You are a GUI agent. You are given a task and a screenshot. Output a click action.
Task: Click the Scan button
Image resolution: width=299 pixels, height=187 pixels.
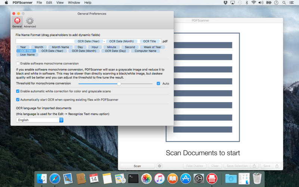click(137, 166)
